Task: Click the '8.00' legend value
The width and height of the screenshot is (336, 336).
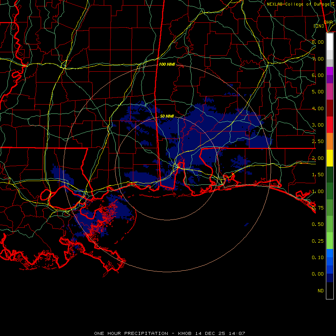Action: click(x=318, y=42)
